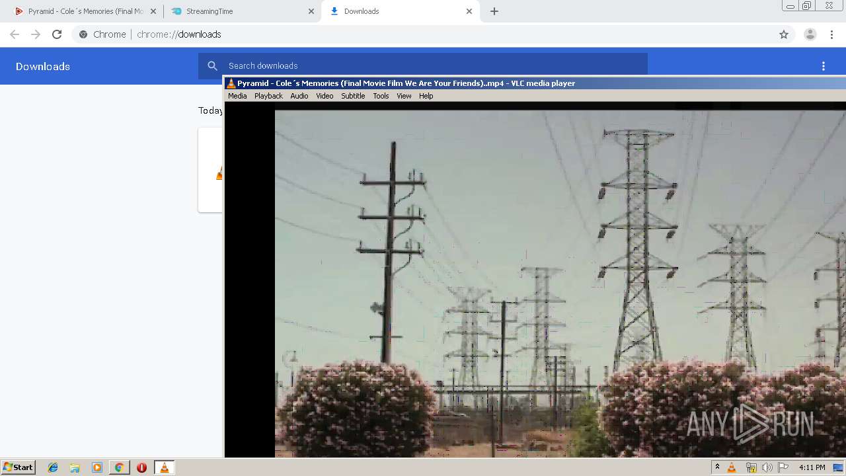Open Windows Explorer from the taskbar
This screenshot has width=846, height=476.
pyautogui.click(x=75, y=467)
